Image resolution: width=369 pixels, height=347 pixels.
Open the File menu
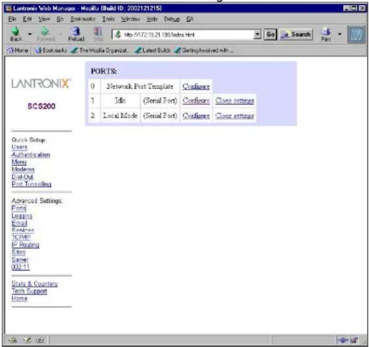pyautogui.click(x=12, y=19)
